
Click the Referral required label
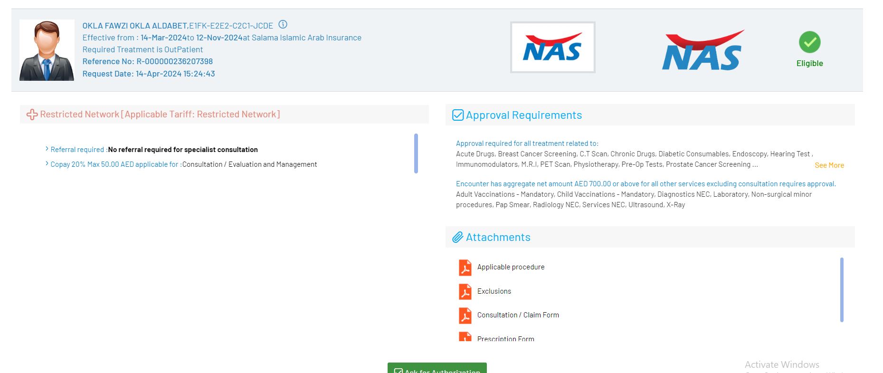(79, 150)
